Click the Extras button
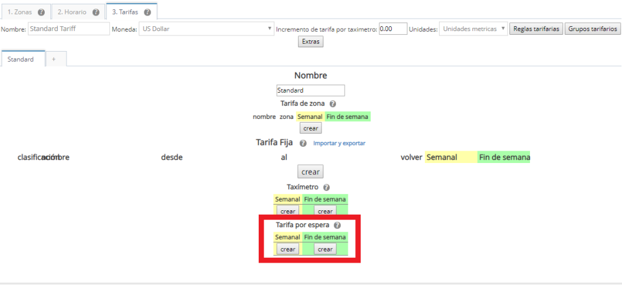 [310, 42]
